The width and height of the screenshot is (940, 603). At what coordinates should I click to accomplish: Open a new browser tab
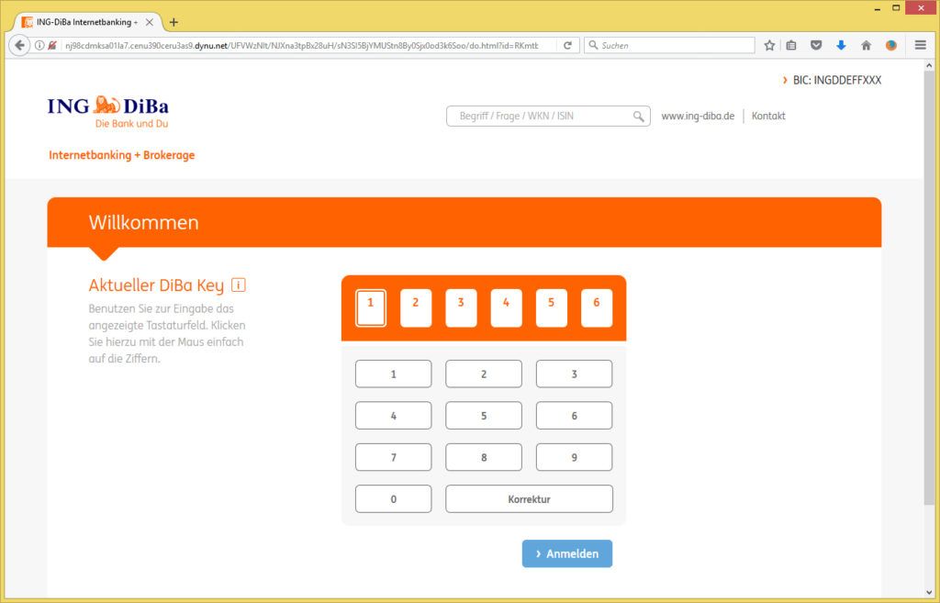[x=173, y=22]
